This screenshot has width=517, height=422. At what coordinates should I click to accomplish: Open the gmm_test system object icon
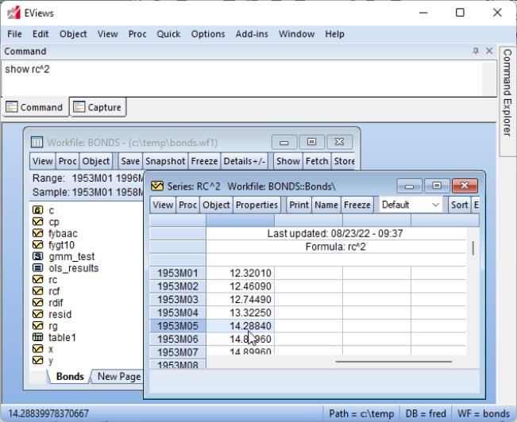tap(37, 257)
